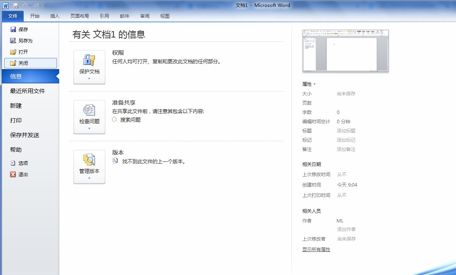Expand the 保护文档 dropdown arrow
The width and height of the screenshot is (456, 275).
(x=89, y=79)
